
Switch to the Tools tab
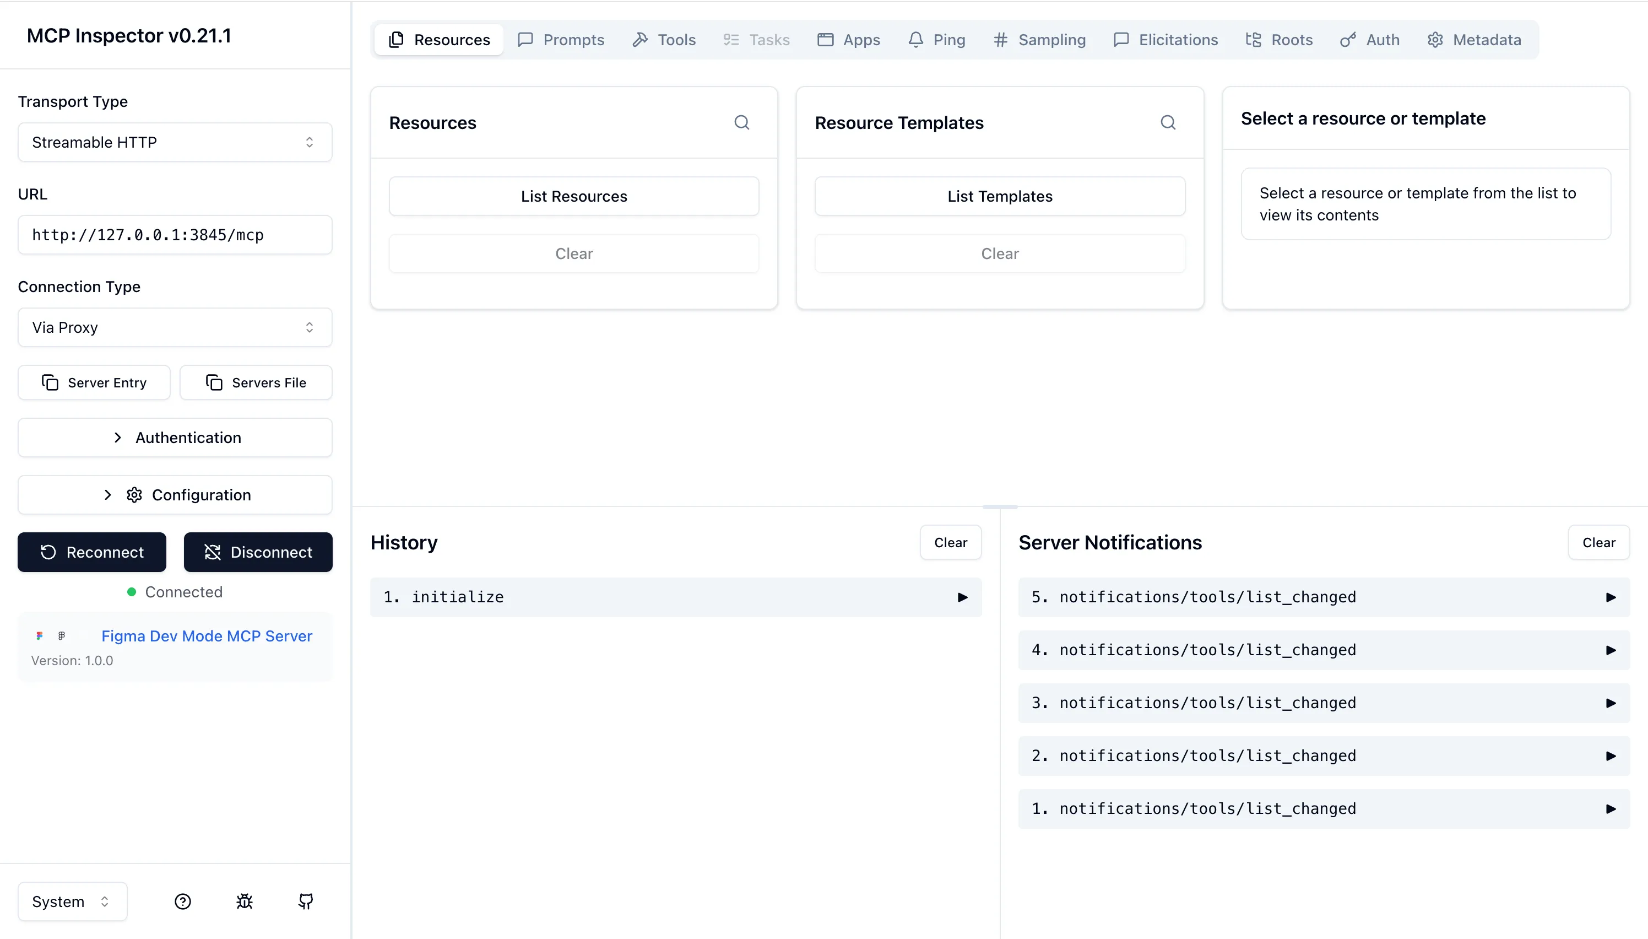click(x=664, y=40)
